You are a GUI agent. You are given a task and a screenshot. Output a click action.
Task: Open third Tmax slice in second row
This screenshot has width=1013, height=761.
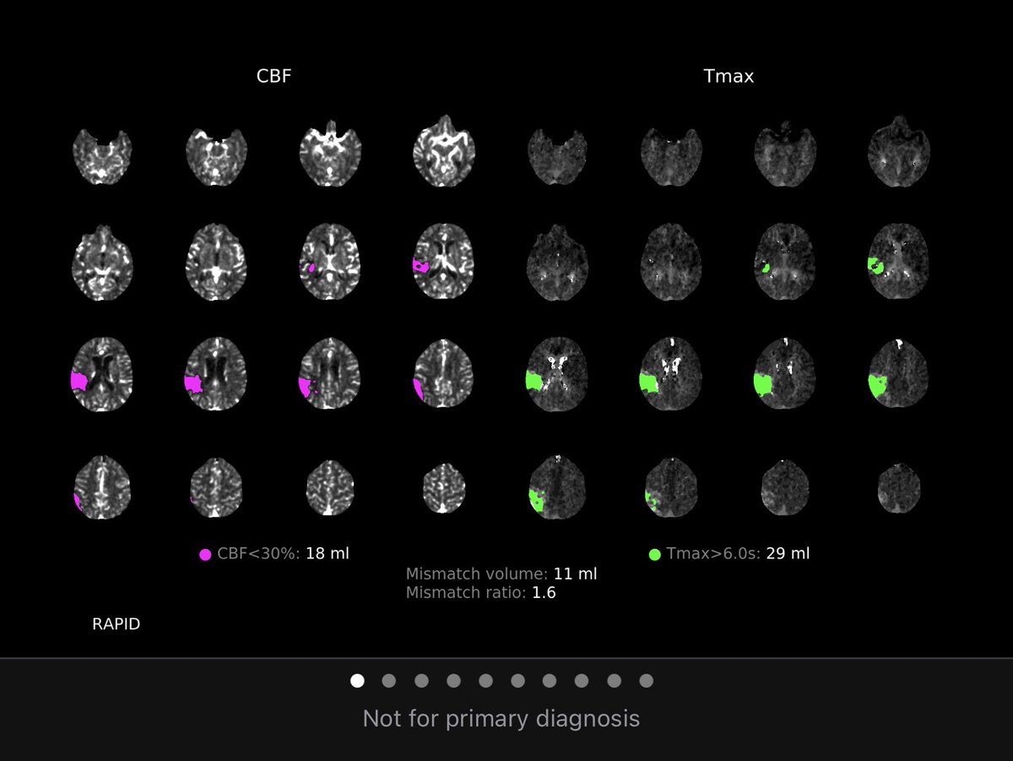click(x=784, y=262)
